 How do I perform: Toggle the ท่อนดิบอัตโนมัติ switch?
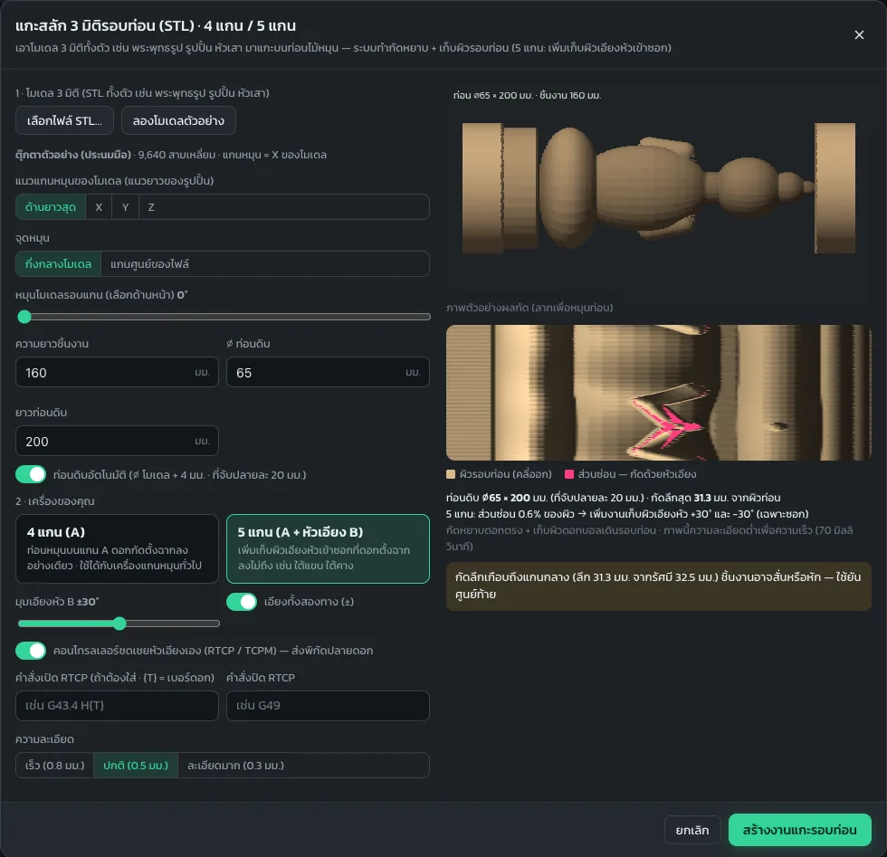[31, 474]
